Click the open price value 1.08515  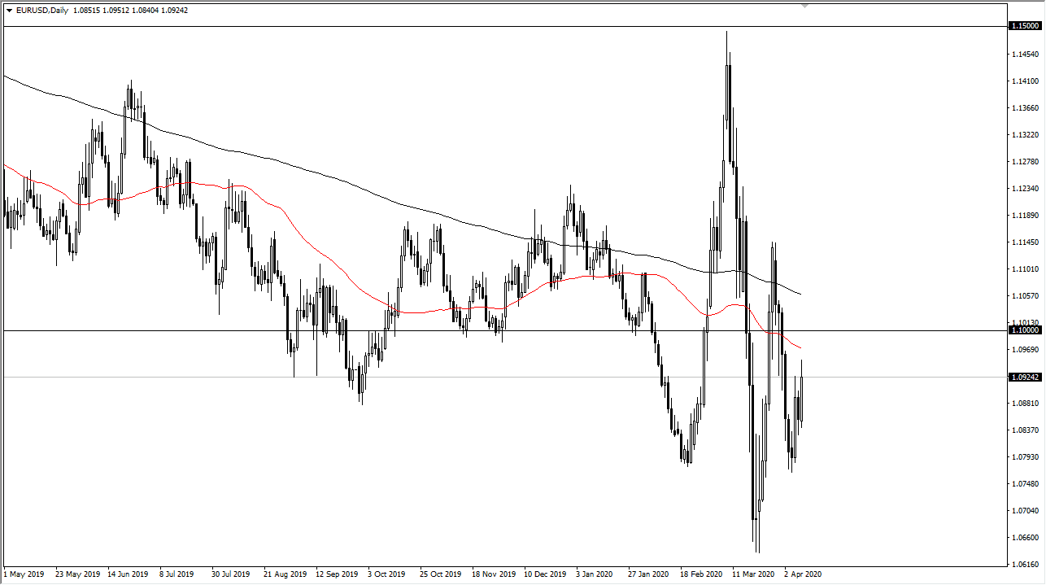87,11
